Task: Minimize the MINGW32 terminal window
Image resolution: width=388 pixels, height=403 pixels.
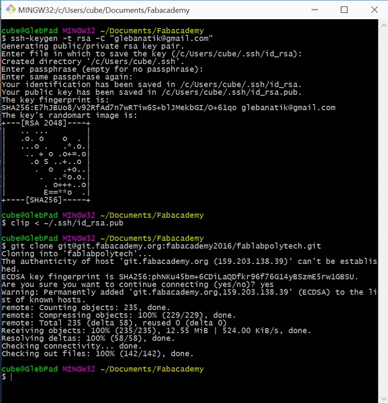Action: tap(315, 10)
